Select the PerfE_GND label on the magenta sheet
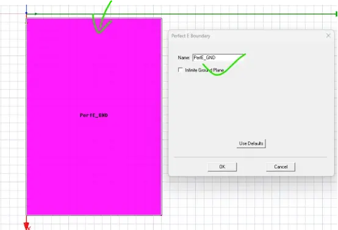Viewport: 338px width, 230px height. point(94,115)
